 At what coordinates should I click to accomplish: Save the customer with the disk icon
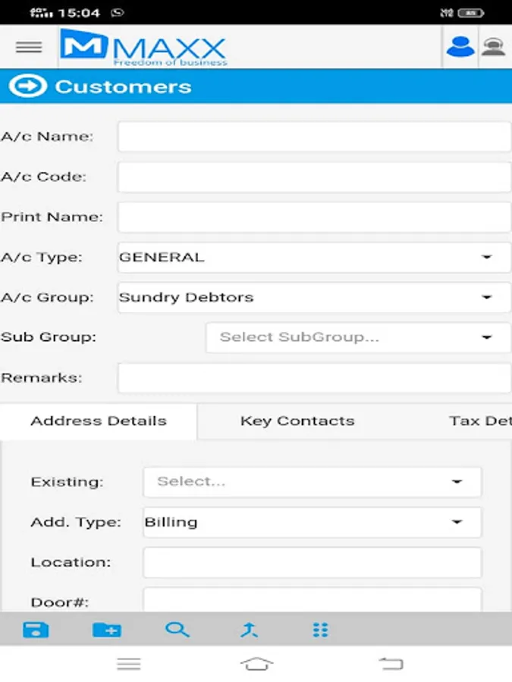point(36,630)
